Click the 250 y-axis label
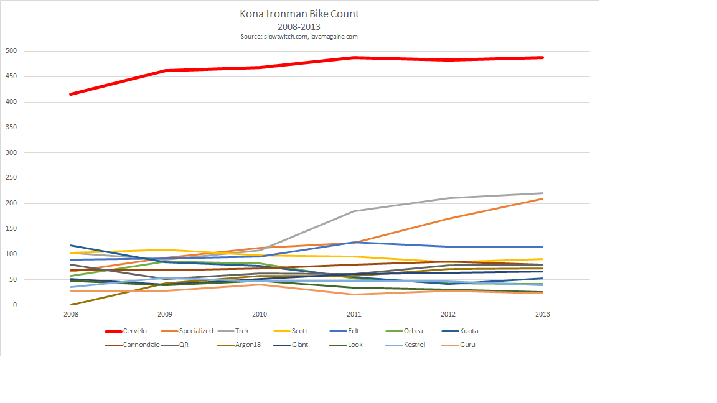 tap(11, 178)
